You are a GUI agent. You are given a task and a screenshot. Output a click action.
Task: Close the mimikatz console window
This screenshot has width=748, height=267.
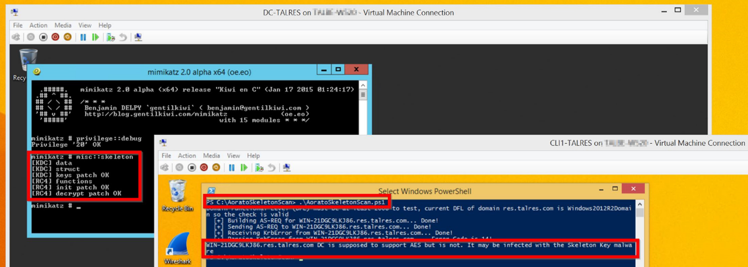tap(356, 70)
